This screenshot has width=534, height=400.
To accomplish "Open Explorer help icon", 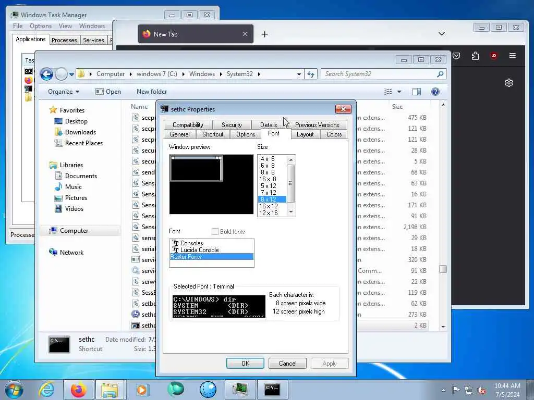I will tap(435, 92).
